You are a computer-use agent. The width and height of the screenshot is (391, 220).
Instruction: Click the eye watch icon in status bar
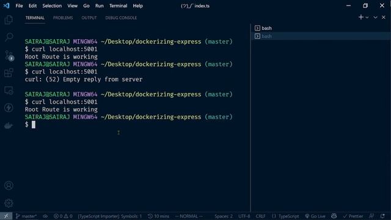[45, 216]
